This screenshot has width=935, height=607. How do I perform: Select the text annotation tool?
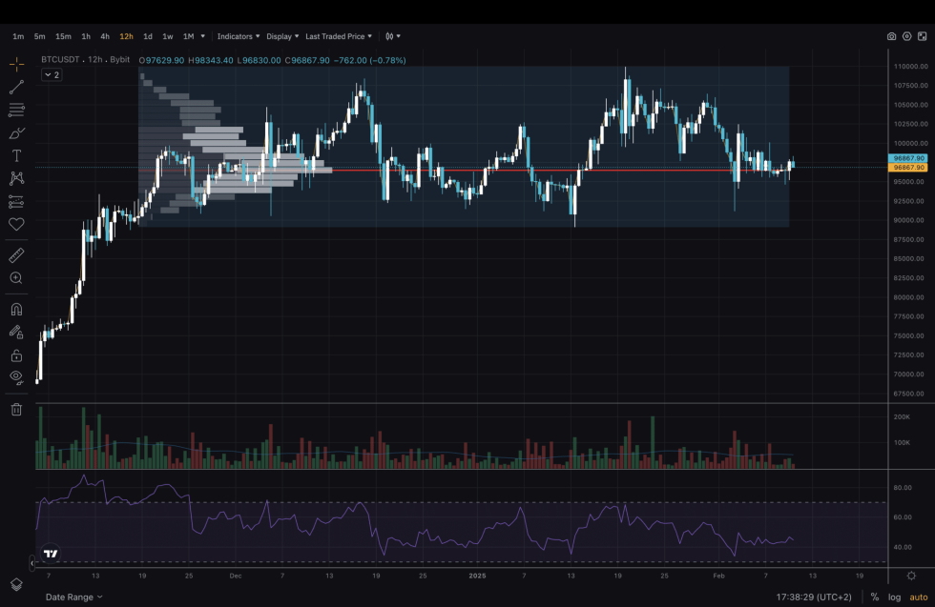(x=16, y=155)
